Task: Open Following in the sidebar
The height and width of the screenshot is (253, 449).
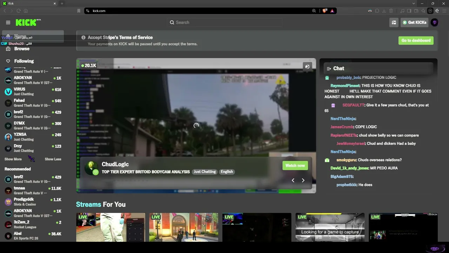Action: pyautogui.click(x=24, y=61)
